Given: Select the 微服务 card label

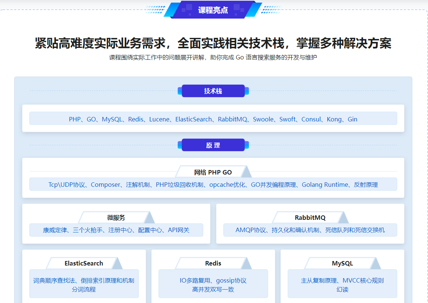Looking at the screenshot, I should 116,218.
